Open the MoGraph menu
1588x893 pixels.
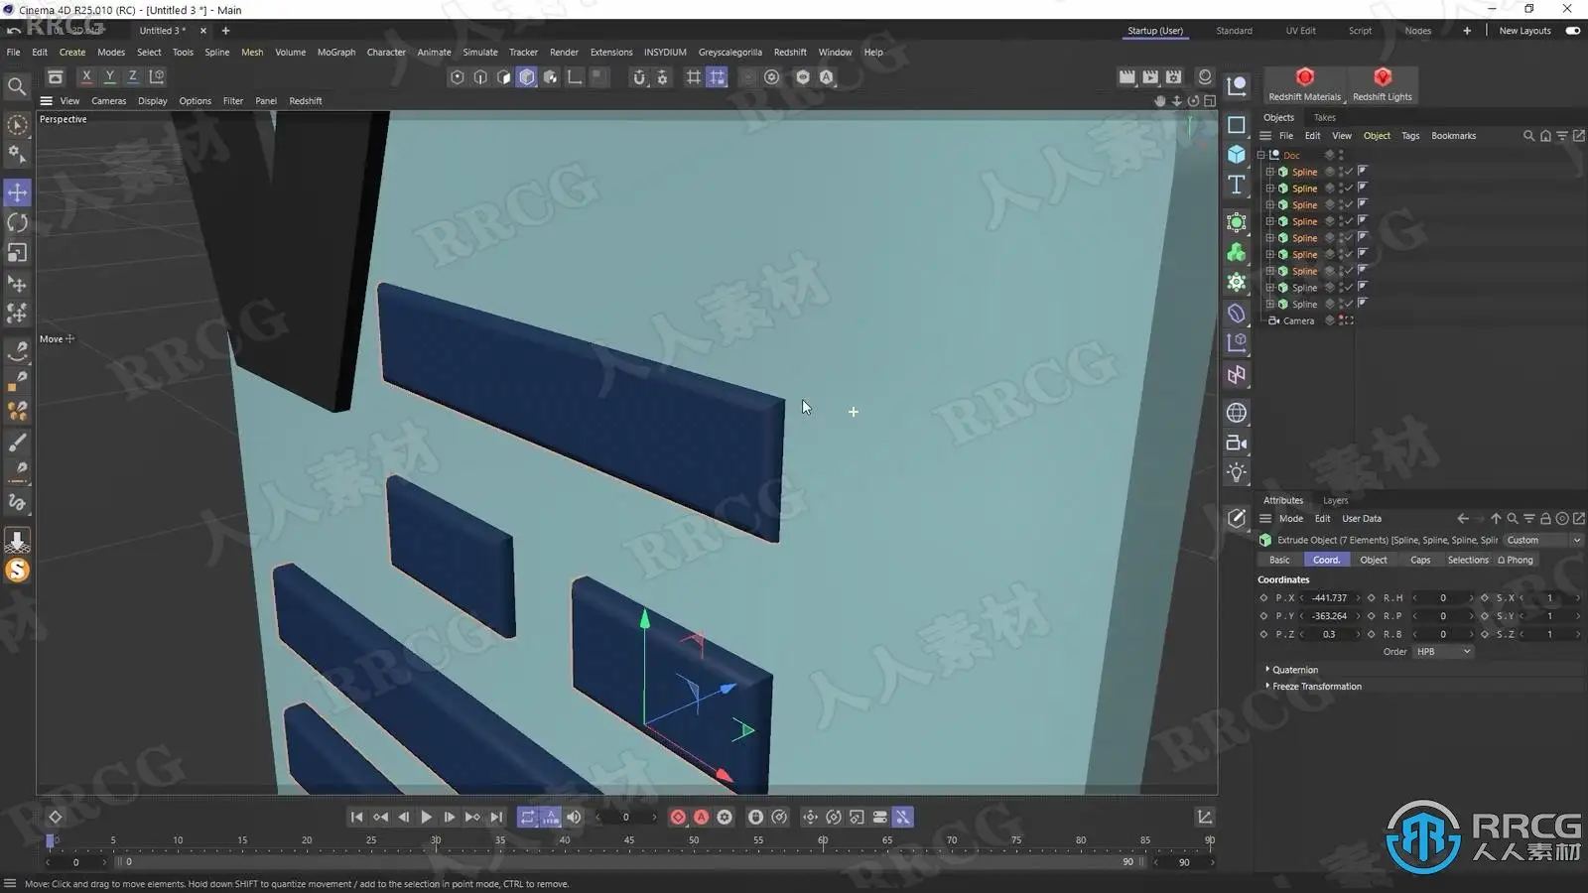(x=335, y=53)
